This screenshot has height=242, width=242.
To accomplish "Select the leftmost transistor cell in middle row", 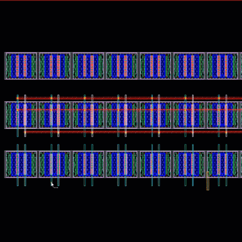I will tap(21, 115).
